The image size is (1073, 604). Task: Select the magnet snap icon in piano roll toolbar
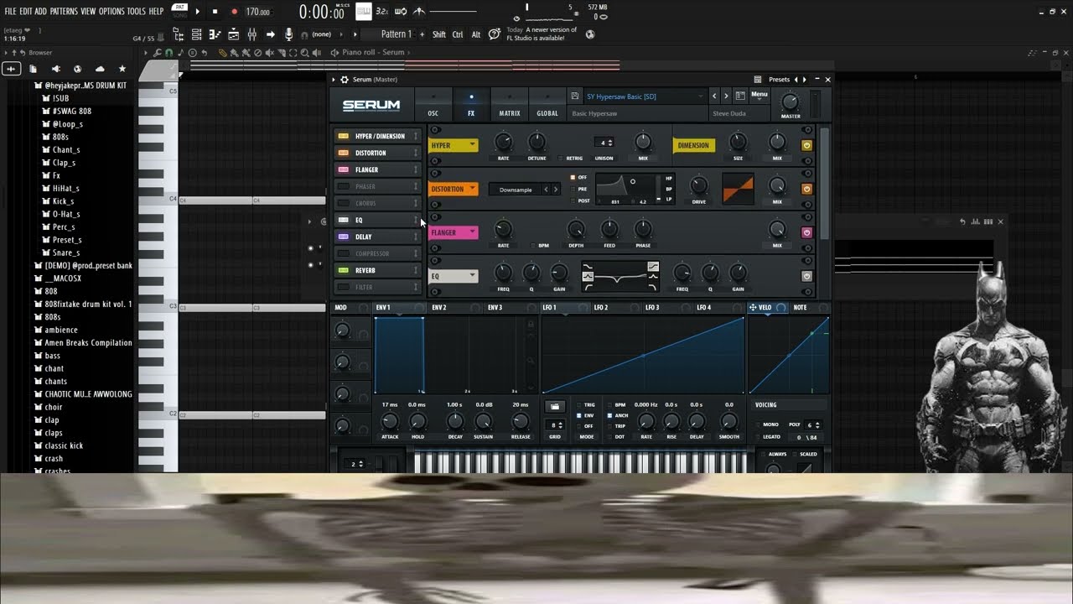(168, 52)
